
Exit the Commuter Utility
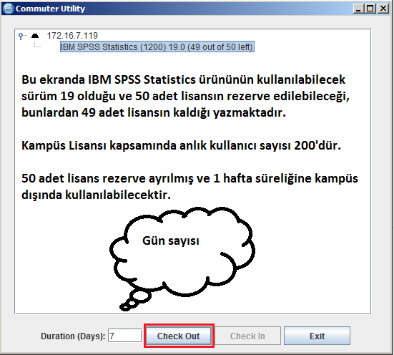(317, 336)
